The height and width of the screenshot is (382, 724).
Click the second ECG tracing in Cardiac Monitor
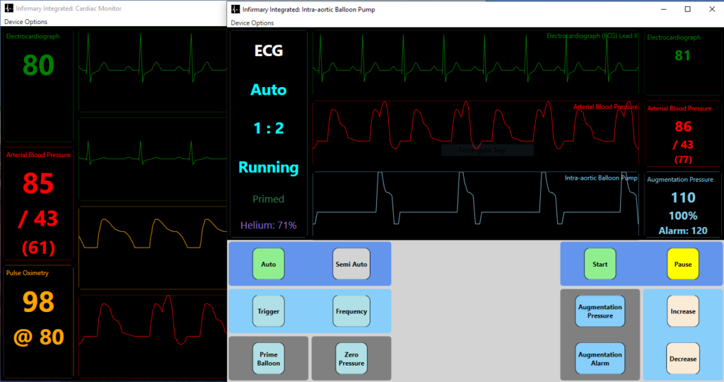tap(153, 159)
